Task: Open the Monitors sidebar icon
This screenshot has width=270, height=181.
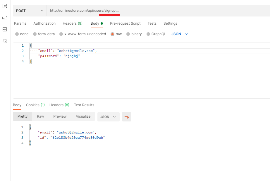Action: pyautogui.click(x=5, y=29)
